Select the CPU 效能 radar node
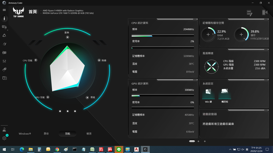Image resolution: width=273 pixels, height=153 pixels. (36, 60)
